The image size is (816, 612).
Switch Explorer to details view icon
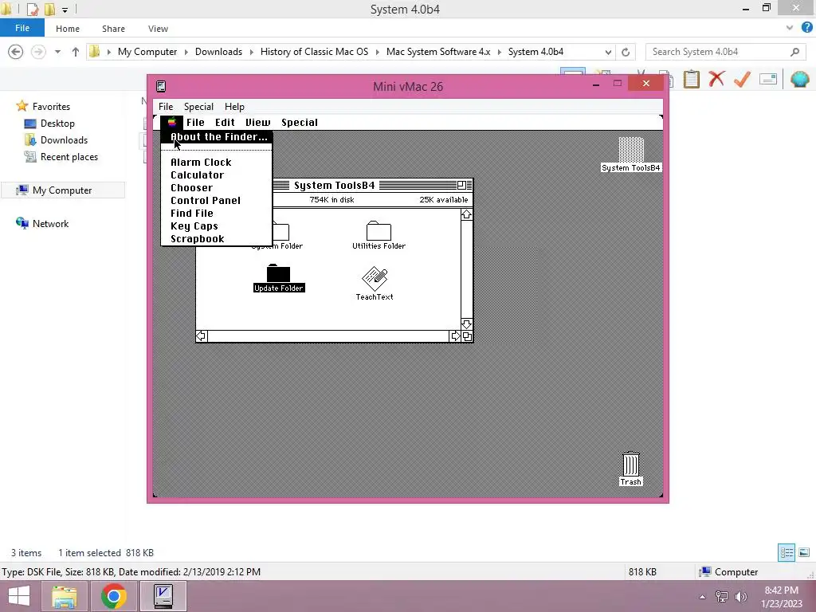point(787,552)
